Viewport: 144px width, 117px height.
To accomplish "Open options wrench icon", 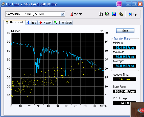I will [x=121, y=14].
